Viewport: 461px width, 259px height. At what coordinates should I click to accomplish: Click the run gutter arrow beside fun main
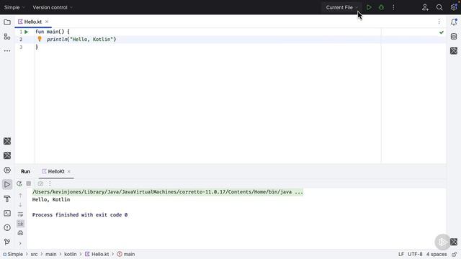[27, 32]
